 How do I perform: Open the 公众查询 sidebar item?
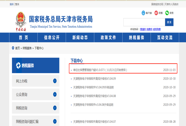[x=35, y=94]
